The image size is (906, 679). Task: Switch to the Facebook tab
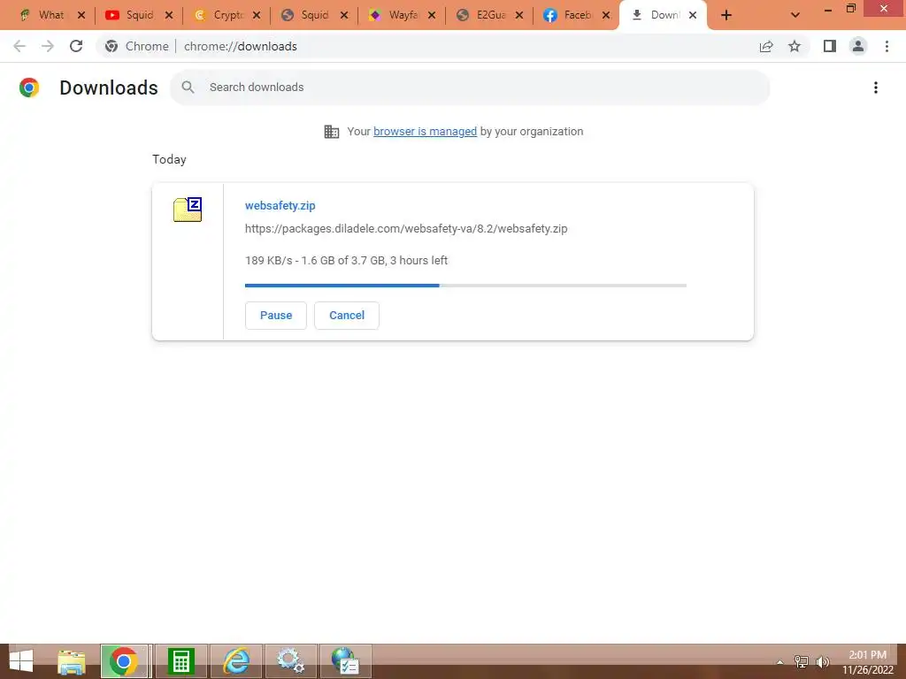(x=577, y=15)
